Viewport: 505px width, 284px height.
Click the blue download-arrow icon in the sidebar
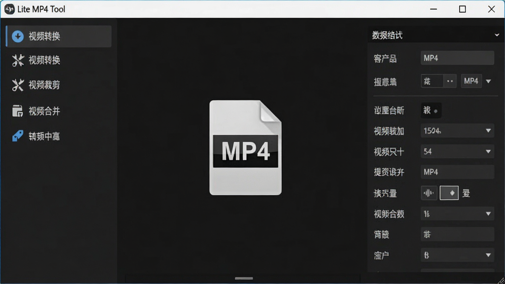pos(18,36)
